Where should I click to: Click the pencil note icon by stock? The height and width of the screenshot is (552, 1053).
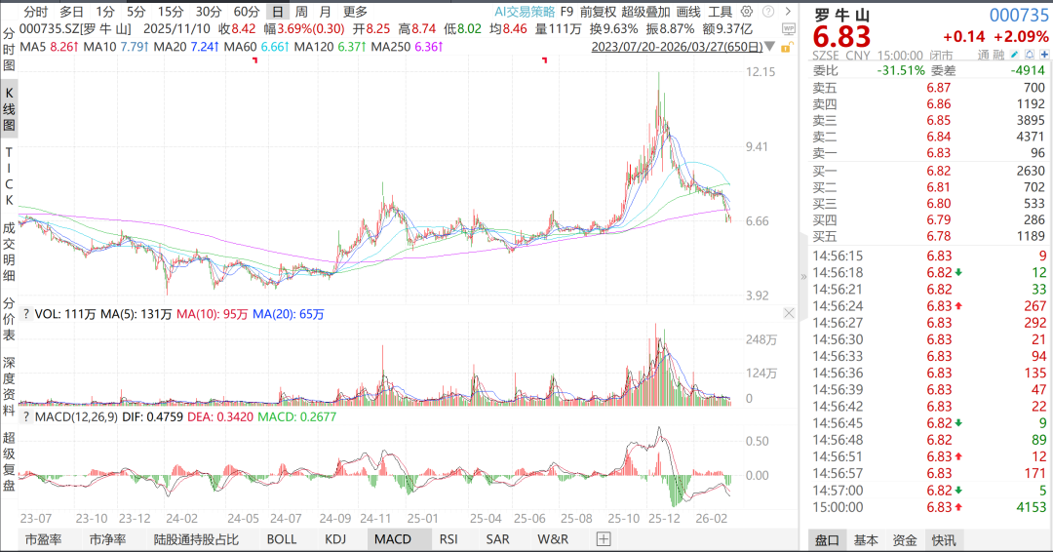tap(1015, 55)
